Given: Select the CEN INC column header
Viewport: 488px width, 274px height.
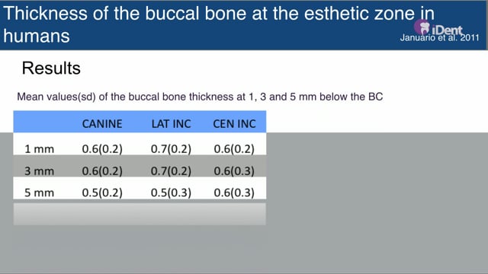Looking at the screenshot, I should (234, 124).
